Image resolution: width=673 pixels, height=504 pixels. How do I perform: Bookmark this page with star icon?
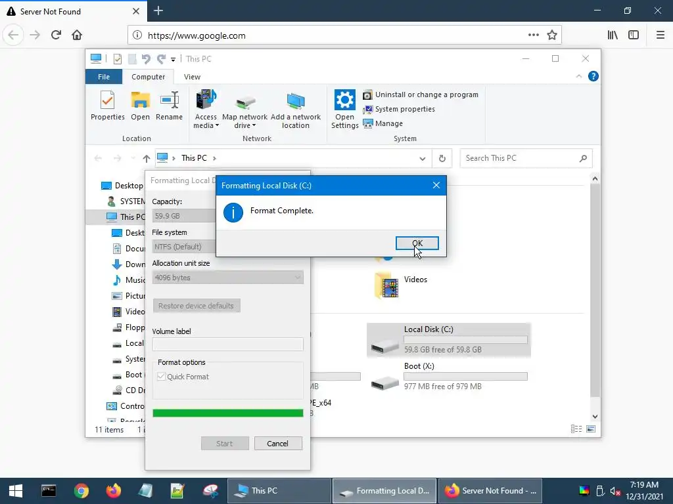(552, 35)
